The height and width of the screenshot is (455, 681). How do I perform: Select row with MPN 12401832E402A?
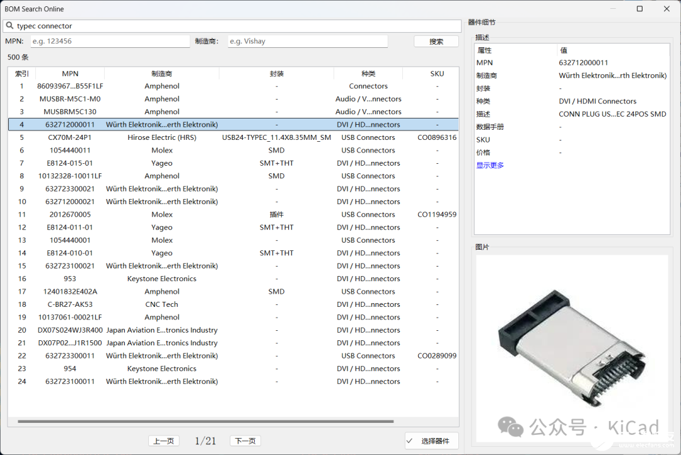click(233, 291)
